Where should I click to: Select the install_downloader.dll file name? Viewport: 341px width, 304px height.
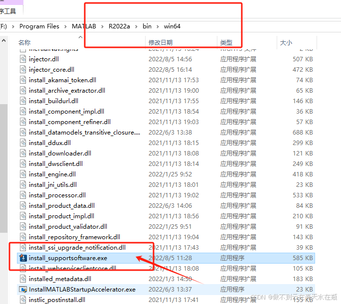tap(60, 153)
